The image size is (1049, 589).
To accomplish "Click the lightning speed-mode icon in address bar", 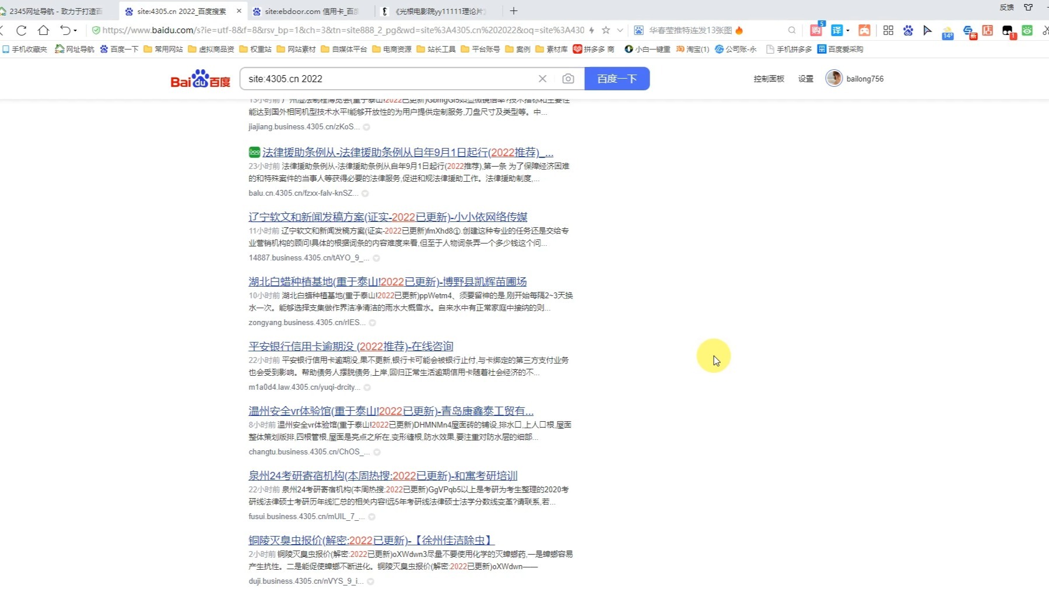I will point(592,30).
